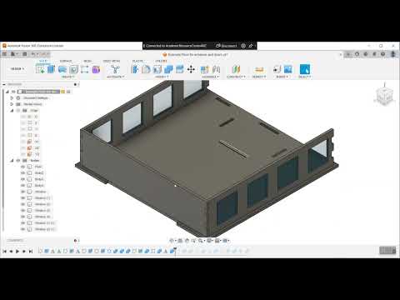This screenshot has height=300, width=400.
Task: Click the Joint tool icon
Action: (x=216, y=69)
